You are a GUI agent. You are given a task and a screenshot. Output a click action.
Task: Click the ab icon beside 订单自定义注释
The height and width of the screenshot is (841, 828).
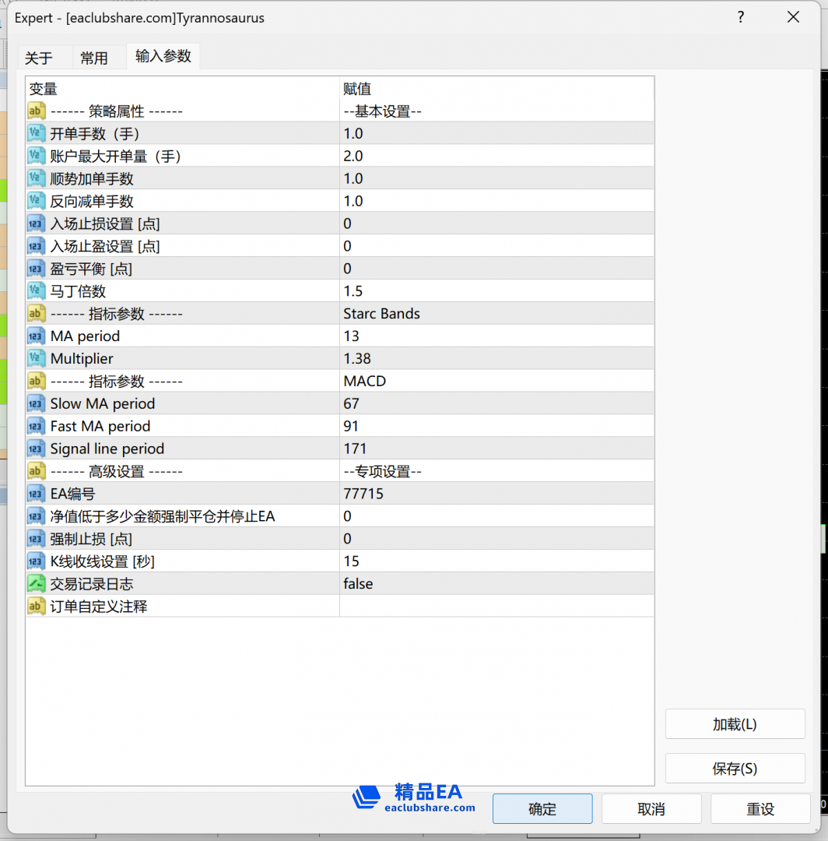36,605
